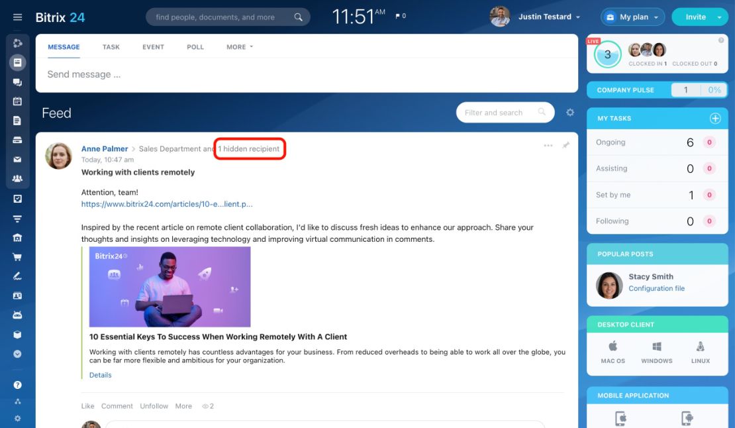The width and height of the screenshot is (735, 428).
Task: Open the Webmail envelope icon in sidebar
Action: [x=17, y=160]
